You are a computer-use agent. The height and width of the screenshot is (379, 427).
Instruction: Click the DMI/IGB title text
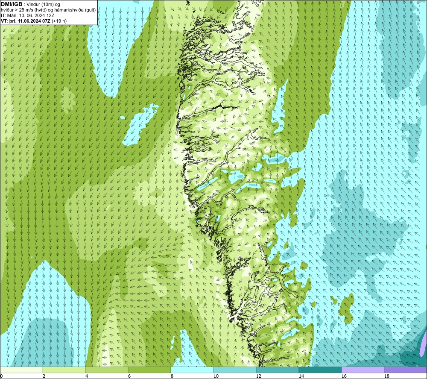pos(12,4)
